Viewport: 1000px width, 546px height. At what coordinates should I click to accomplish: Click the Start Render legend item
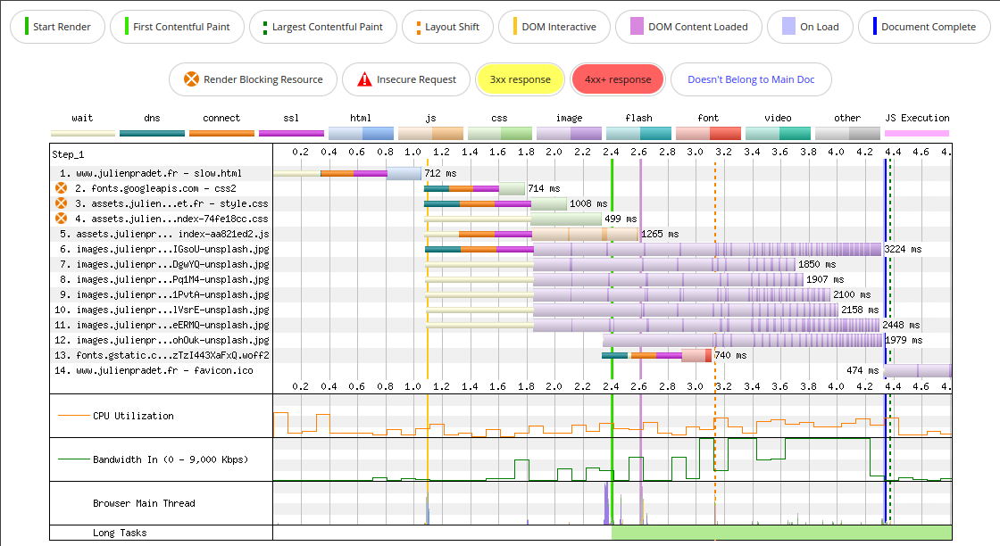pyautogui.click(x=57, y=27)
